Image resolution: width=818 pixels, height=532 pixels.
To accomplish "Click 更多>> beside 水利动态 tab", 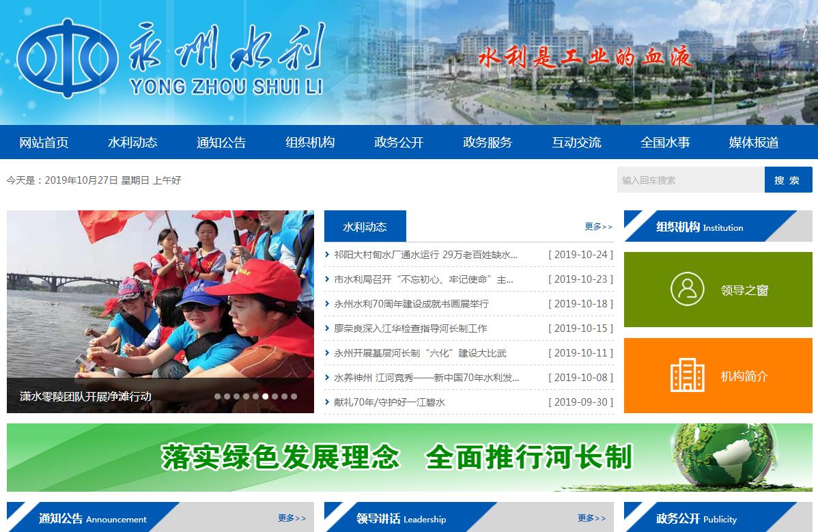I will [598, 226].
